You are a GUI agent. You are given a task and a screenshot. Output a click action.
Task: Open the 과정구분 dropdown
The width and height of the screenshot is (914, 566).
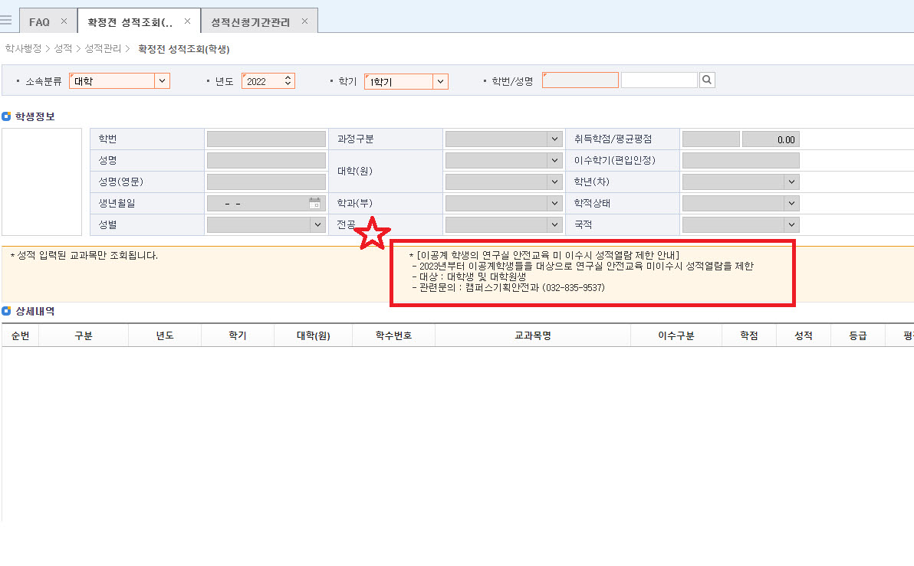pyautogui.click(x=554, y=139)
